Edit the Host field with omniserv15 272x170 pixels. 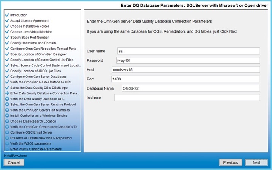point(186,70)
